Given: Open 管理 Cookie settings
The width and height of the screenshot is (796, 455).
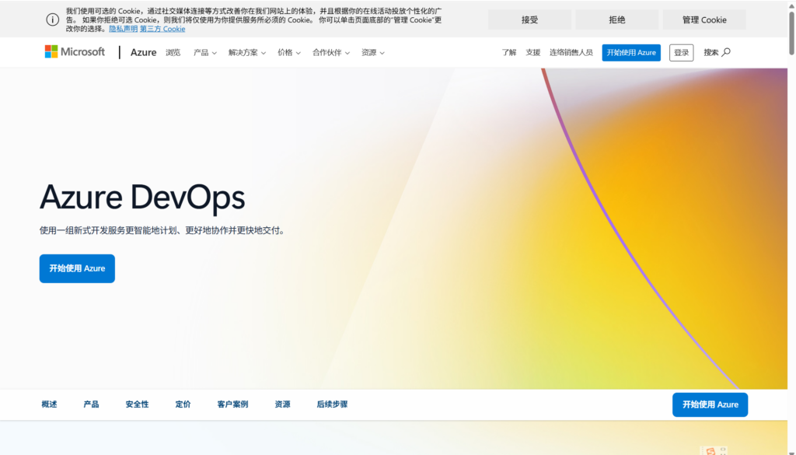Looking at the screenshot, I should [704, 19].
